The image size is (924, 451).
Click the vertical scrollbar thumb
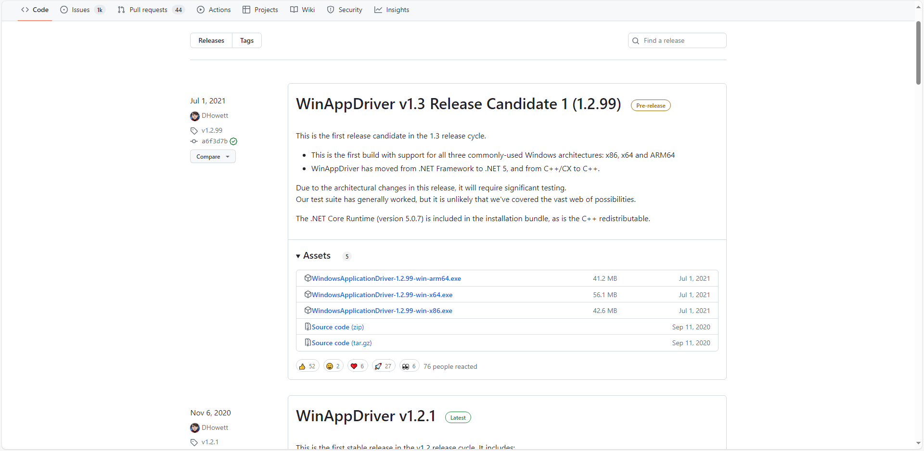(919, 53)
